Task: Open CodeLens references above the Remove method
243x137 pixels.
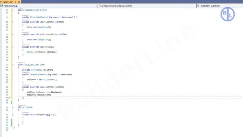Action: click(x=26, y=32)
